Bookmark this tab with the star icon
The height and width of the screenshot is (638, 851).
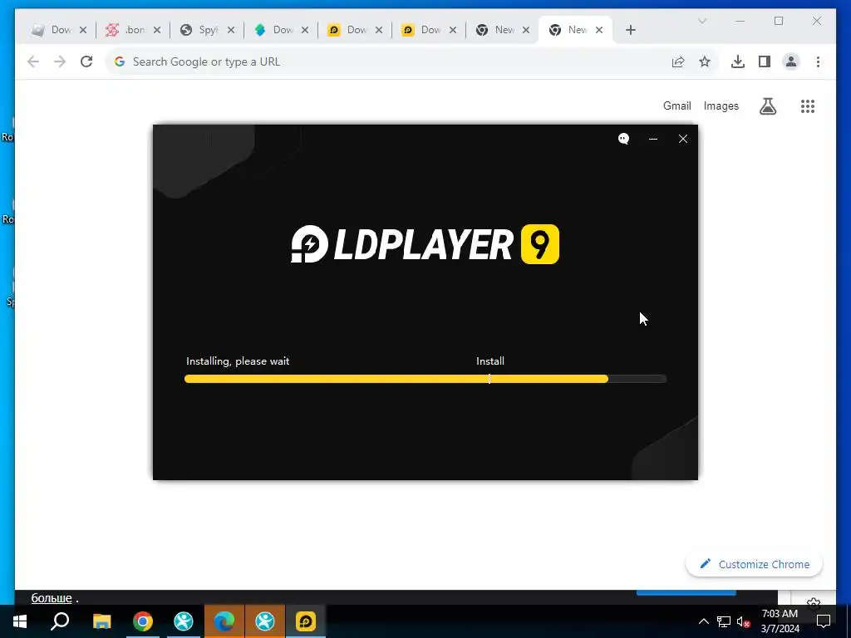click(x=705, y=61)
